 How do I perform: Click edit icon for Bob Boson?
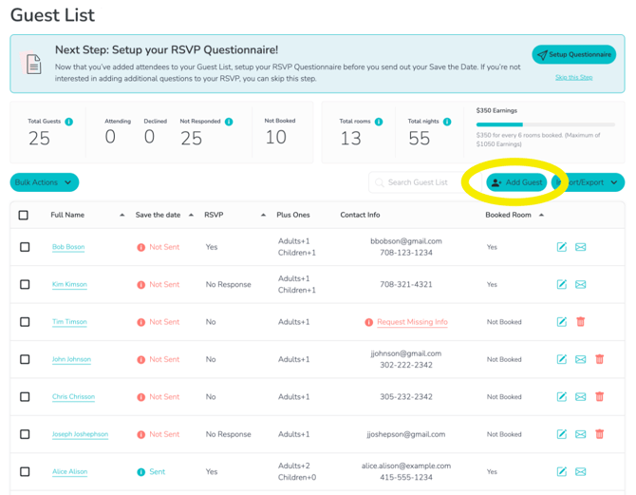point(562,247)
